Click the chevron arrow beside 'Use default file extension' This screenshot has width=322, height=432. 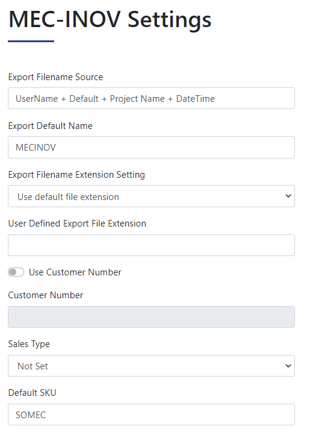(288, 196)
